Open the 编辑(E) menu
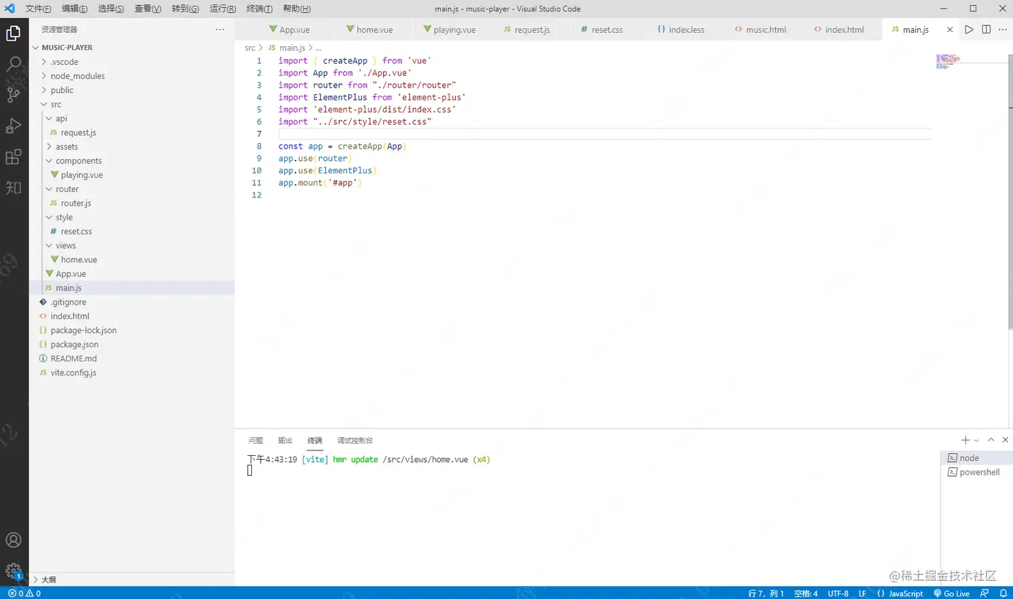This screenshot has width=1013, height=599. (x=74, y=9)
